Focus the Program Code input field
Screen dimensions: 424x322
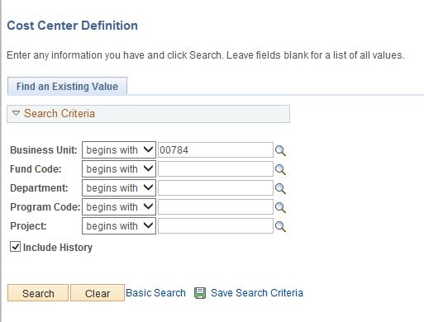click(x=216, y=206)
